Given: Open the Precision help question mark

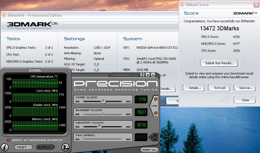Looking at the screenshot, I should click(x=142, y=75).
